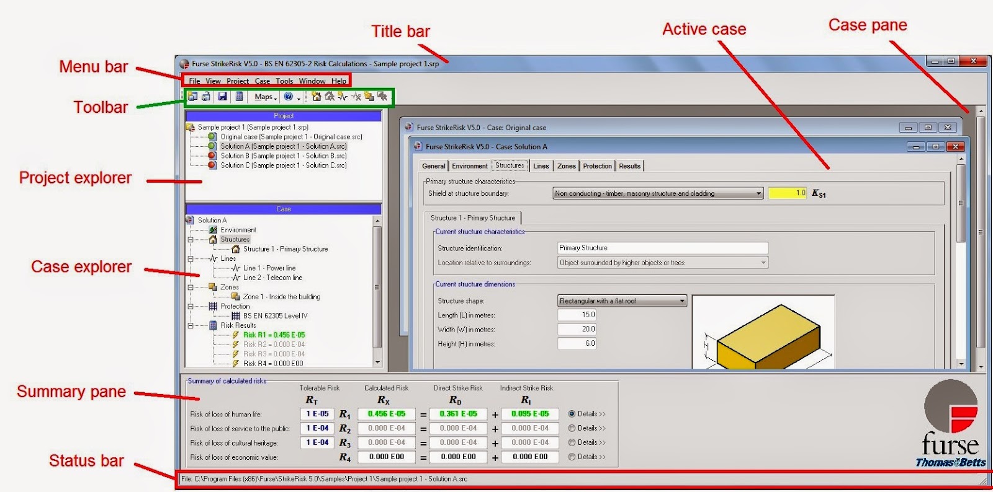993x492 pixels.
Task: Open the Maps dropdown in the toolbar
Action: tap(266, 97)
